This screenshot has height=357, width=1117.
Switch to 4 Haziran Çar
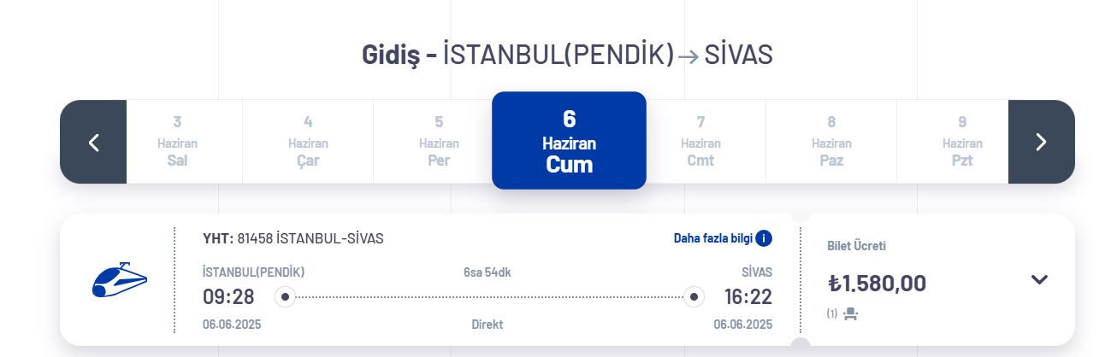308,142
